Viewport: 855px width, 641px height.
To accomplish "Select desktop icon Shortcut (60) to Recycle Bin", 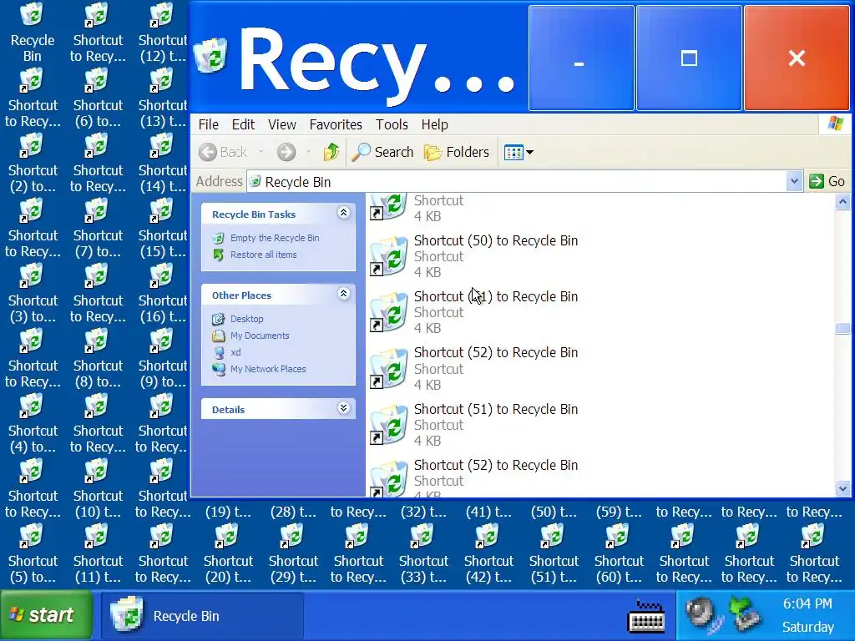I will point(619,553).
